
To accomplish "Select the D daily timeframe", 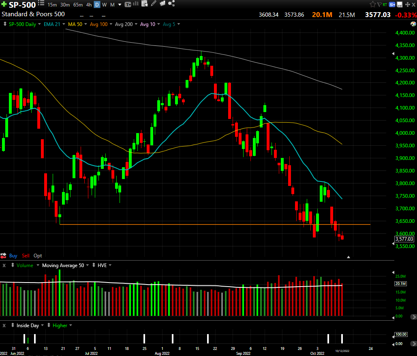I will point(97,5).
